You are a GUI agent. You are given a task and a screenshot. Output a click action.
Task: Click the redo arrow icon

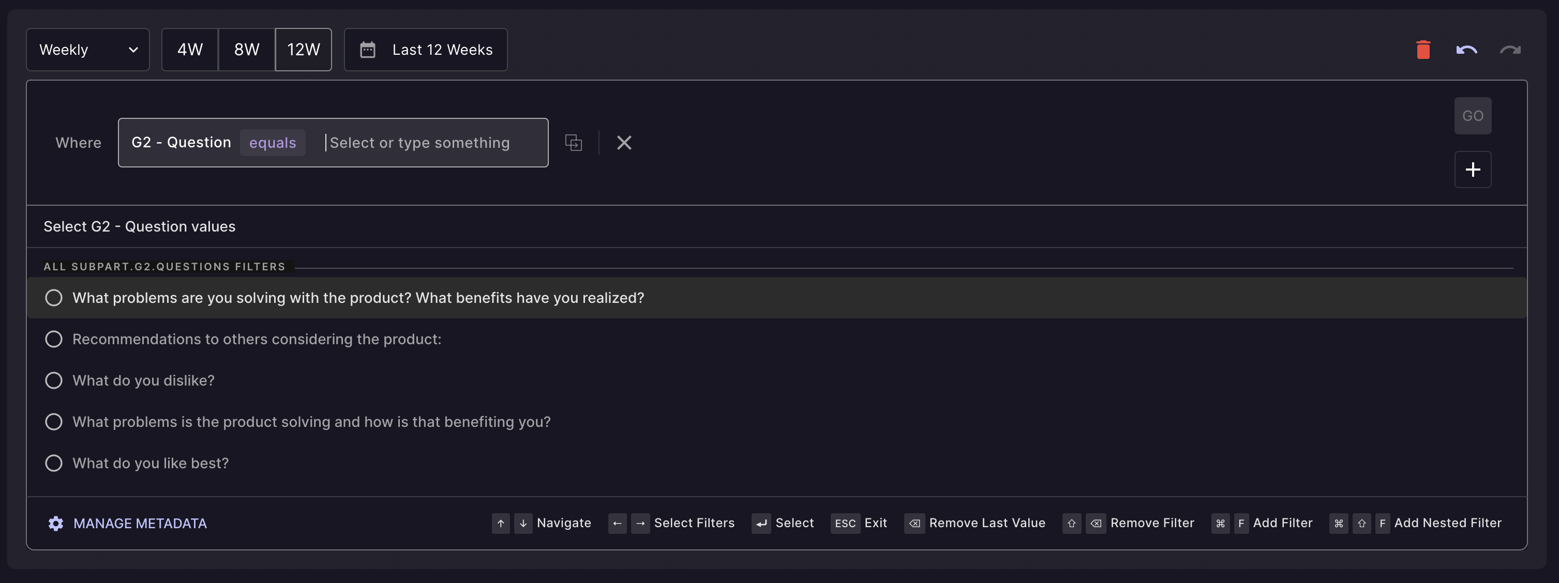[x=1510, y=50]
